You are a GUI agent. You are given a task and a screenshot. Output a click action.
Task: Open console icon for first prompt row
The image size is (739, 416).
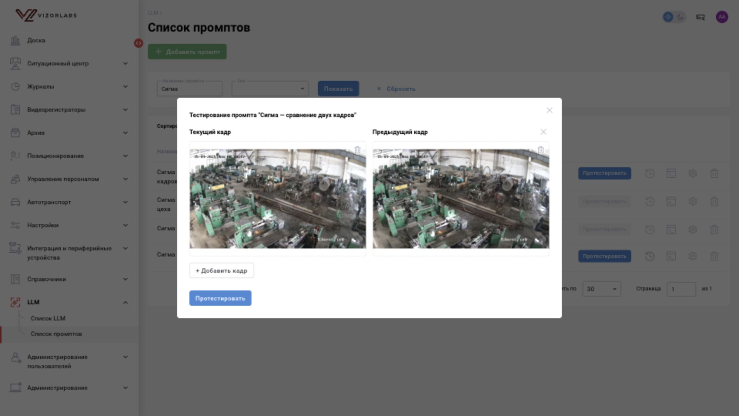[x=671, y=173]
